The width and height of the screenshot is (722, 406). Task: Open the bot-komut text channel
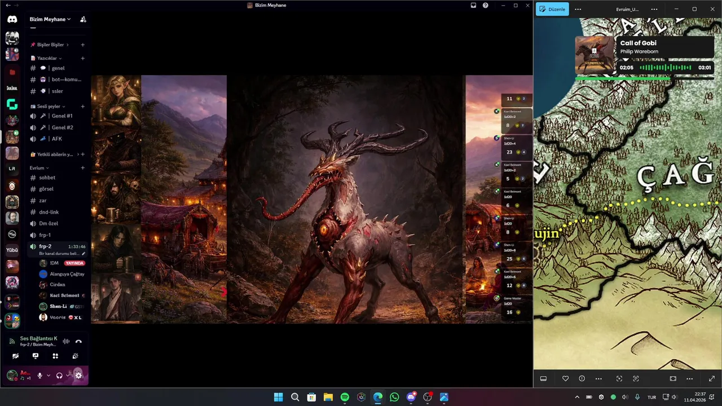[x=58, y=80]
